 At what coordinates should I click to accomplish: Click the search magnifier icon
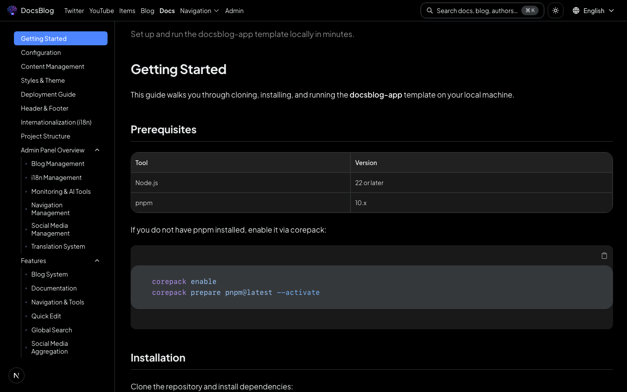[430, 10]
